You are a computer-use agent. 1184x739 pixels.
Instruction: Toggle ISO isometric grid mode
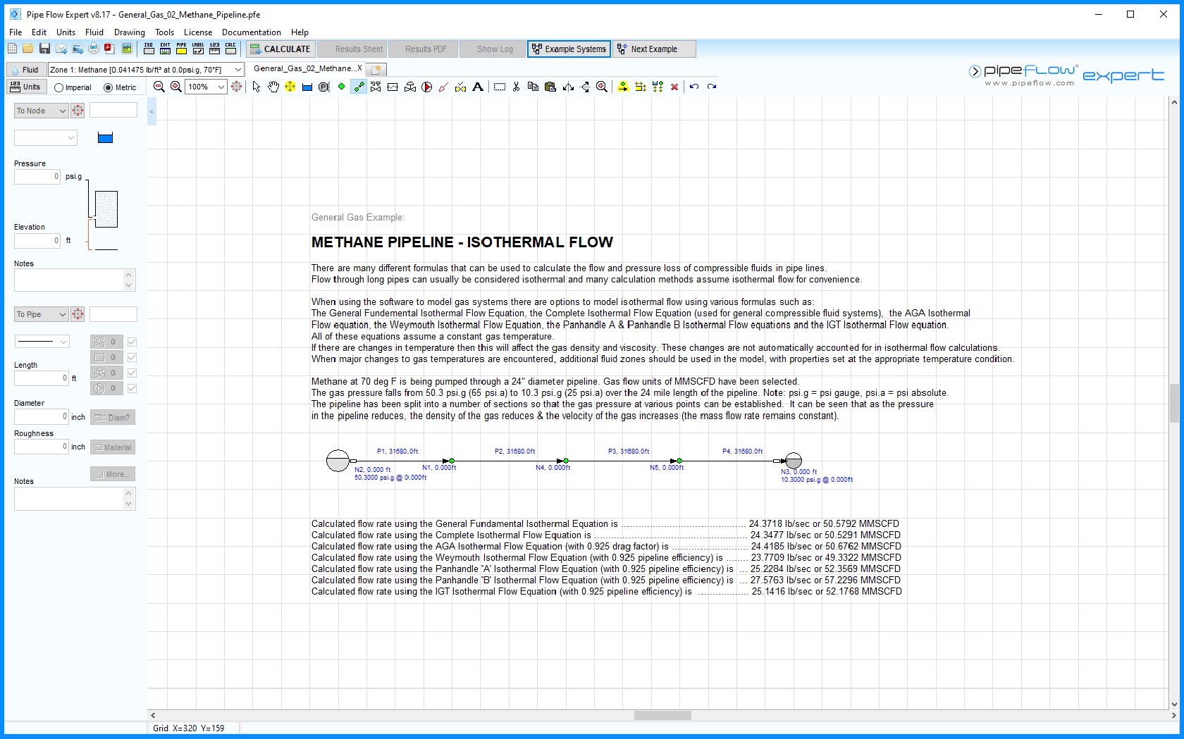pos(149,49)
